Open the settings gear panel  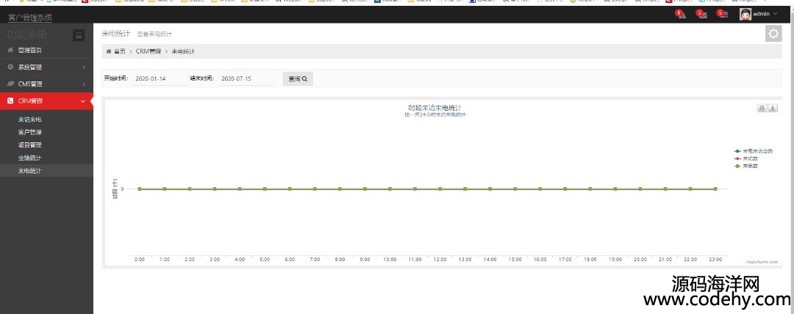(773, 34)
